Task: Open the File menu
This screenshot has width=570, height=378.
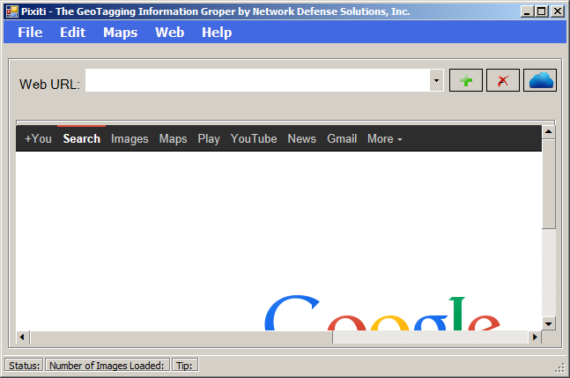Action: 30,33
